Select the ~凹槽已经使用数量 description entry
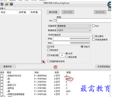This screenshot has width=113, height=97. (x=15, y=94)
